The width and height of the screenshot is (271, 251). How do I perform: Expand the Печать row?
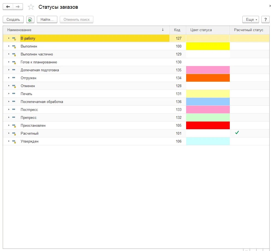point(9,94)
